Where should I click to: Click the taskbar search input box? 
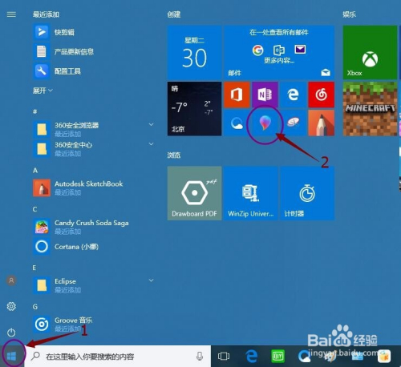(118, 356)
